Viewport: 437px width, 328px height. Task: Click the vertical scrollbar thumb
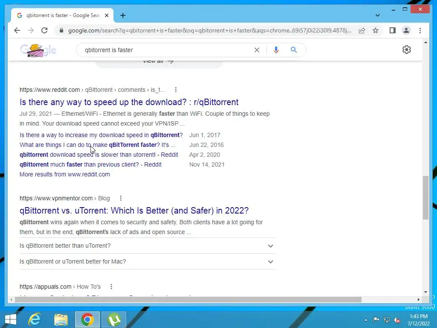[x=425, y=197]
